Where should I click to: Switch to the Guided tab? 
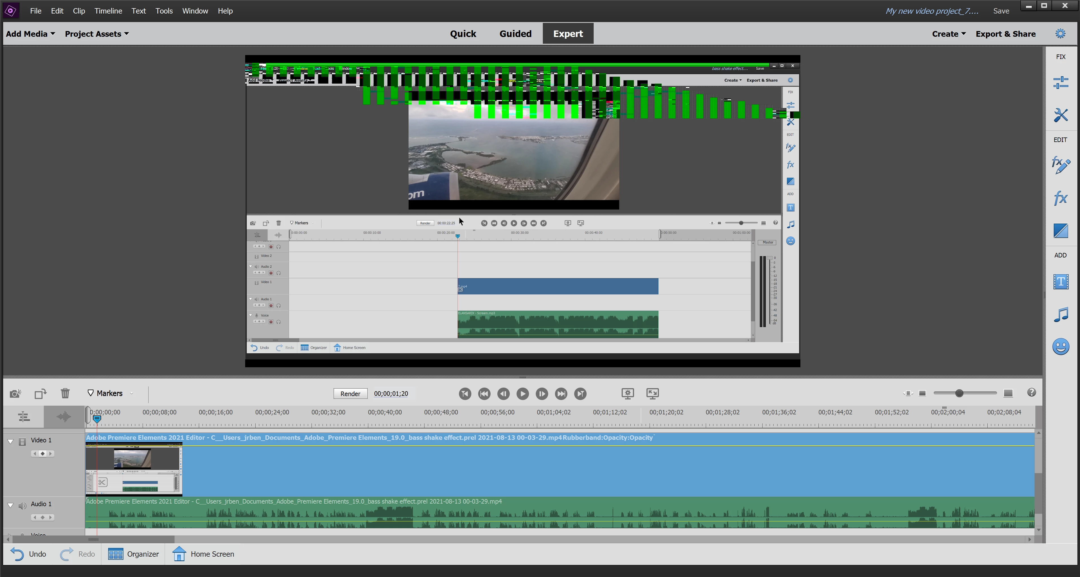tap(515, 34)
